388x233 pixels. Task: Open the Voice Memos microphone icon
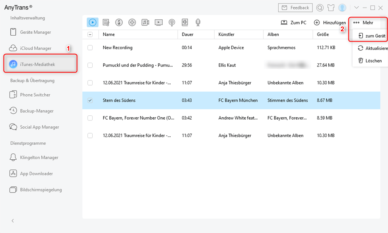198,23
